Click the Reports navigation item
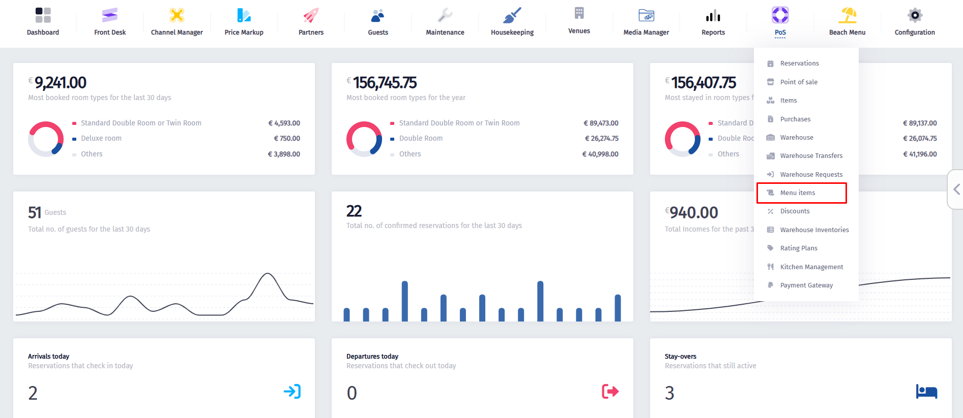This screenshot has height=418, width=963. point(713,21)
